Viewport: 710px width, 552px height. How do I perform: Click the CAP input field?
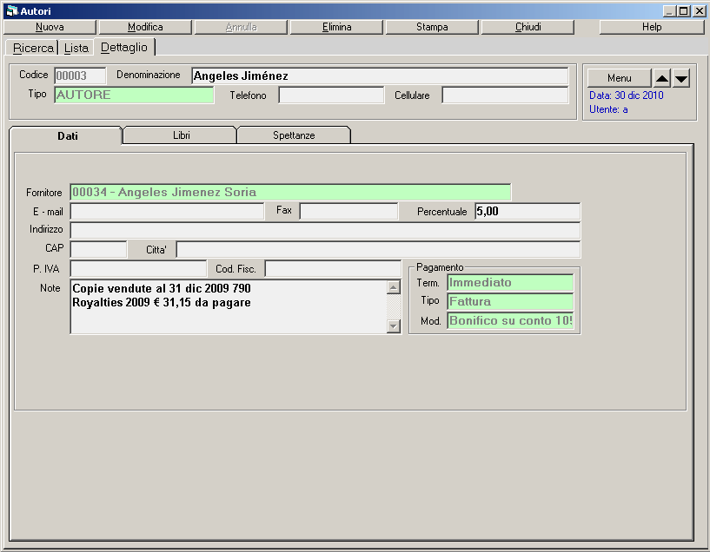[x=99, y=249]
